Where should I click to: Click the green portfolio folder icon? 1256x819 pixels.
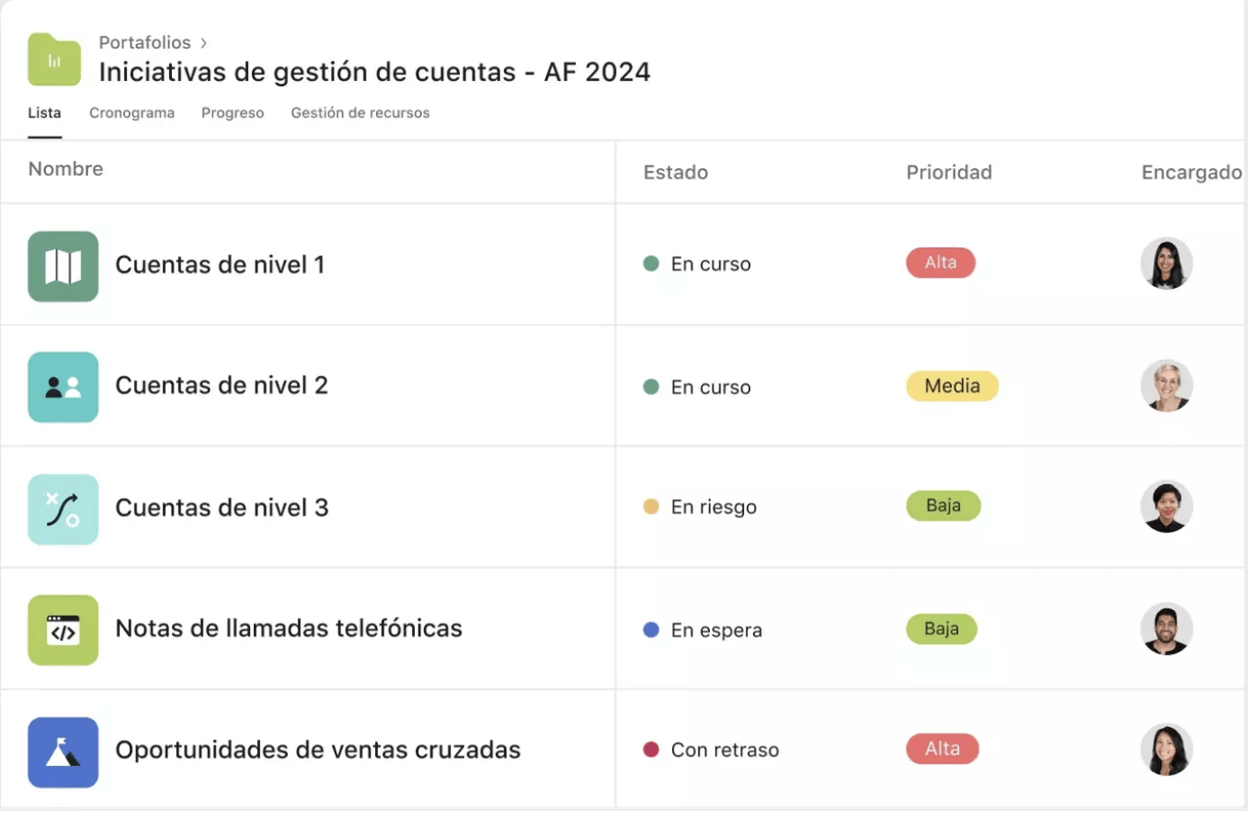54,59
